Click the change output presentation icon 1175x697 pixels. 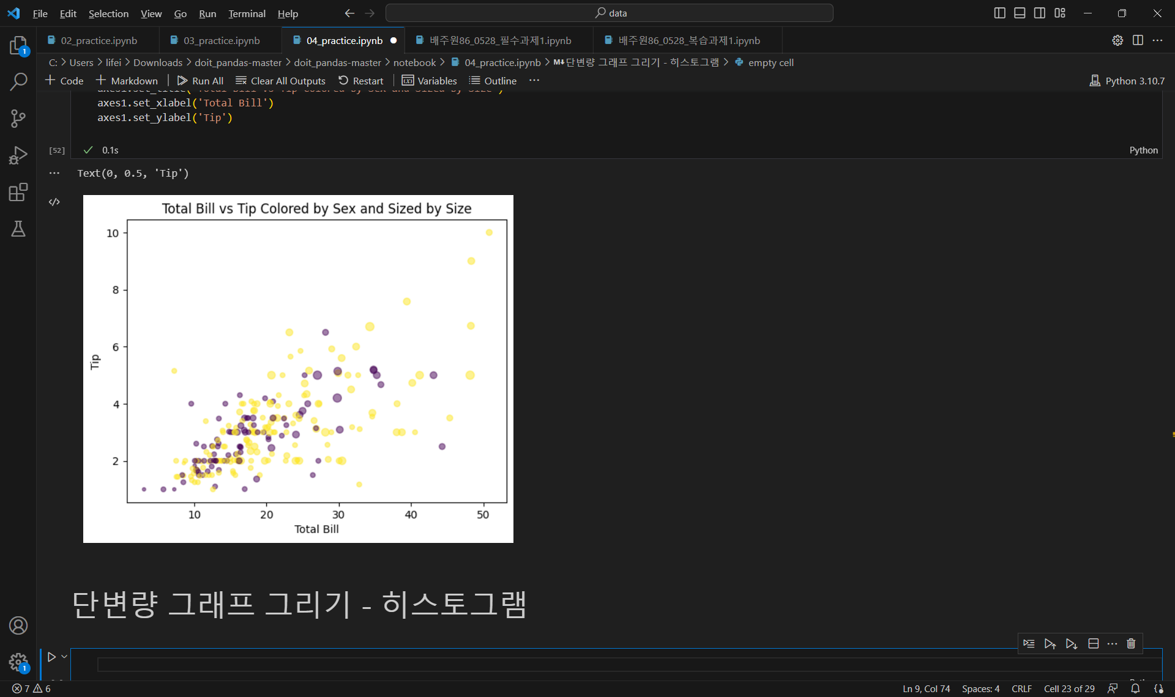[x=54, y=202]
